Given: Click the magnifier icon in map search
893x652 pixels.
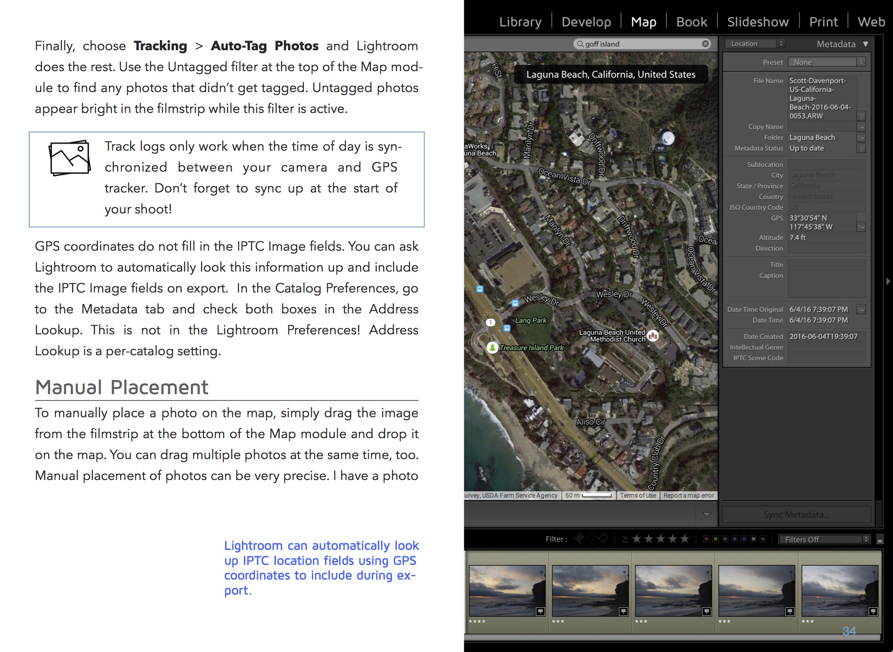Looking at the screenshot, I should (x=580, y=44).
